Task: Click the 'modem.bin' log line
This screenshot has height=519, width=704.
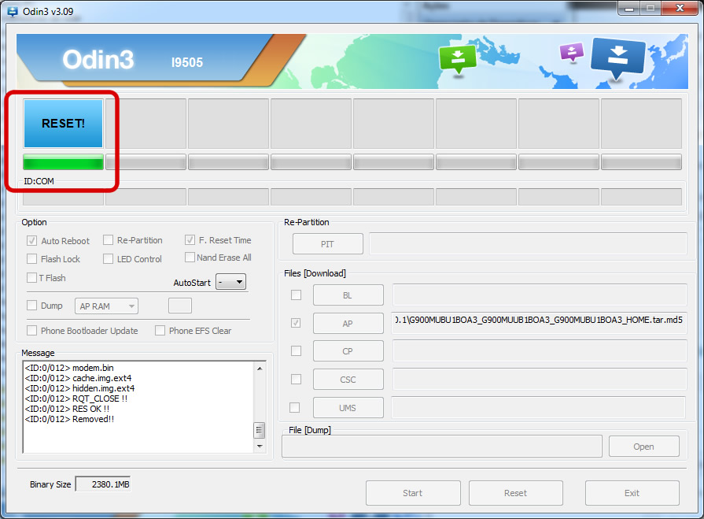Action: tap(69, 368)
